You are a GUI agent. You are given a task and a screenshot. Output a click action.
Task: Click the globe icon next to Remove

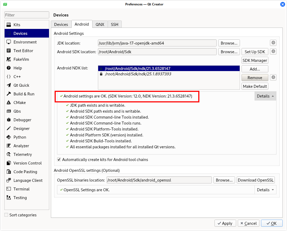[273, 78]
